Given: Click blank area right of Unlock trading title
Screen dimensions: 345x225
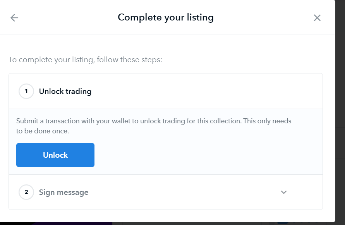Looking at the screenshot, I should 201,92.
